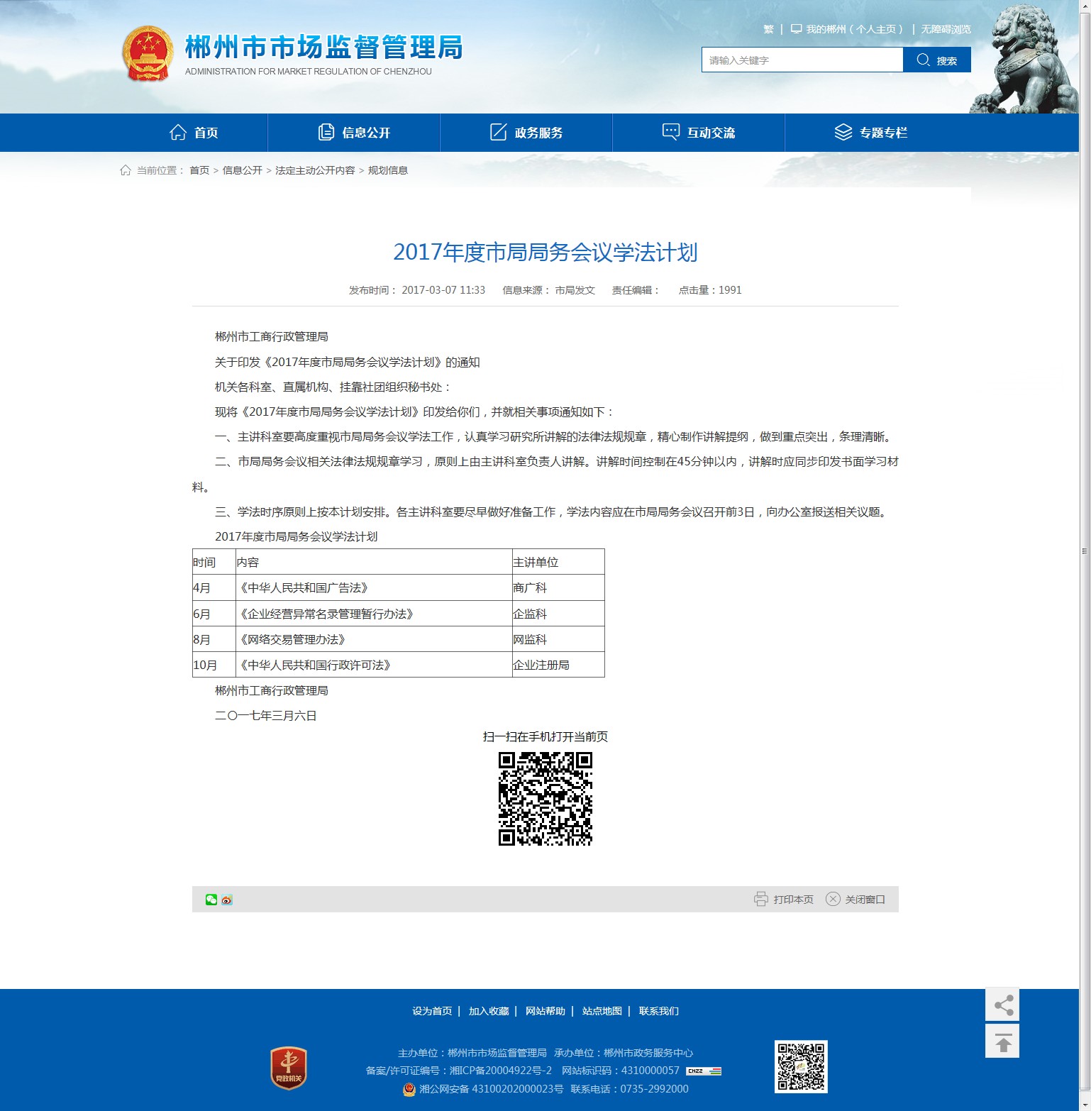1091x1111 pixels.
Task: Open the 互动交流 navigation menu
Action: [699, 133]
